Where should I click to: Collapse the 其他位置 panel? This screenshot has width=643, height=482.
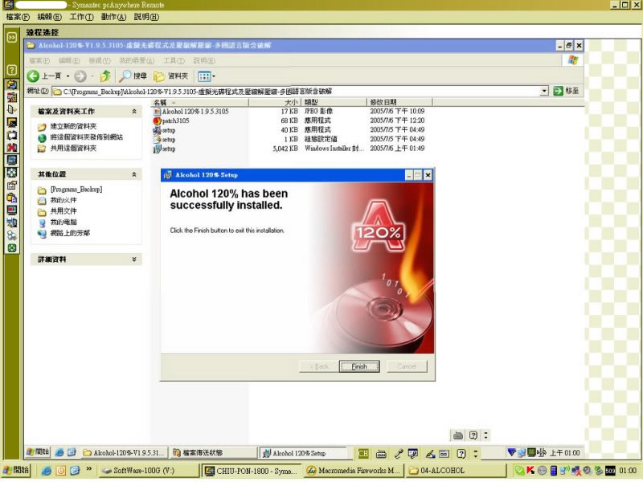[134, 174]
